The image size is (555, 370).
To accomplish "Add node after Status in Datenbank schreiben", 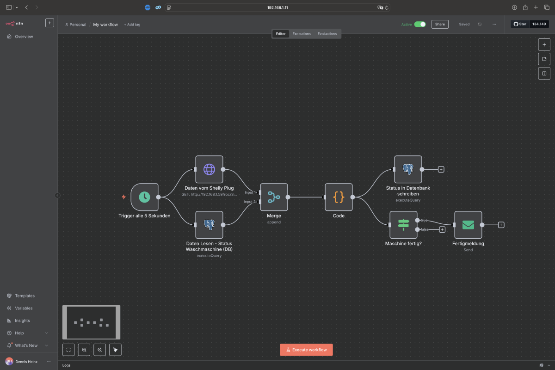I will [441, 169].
